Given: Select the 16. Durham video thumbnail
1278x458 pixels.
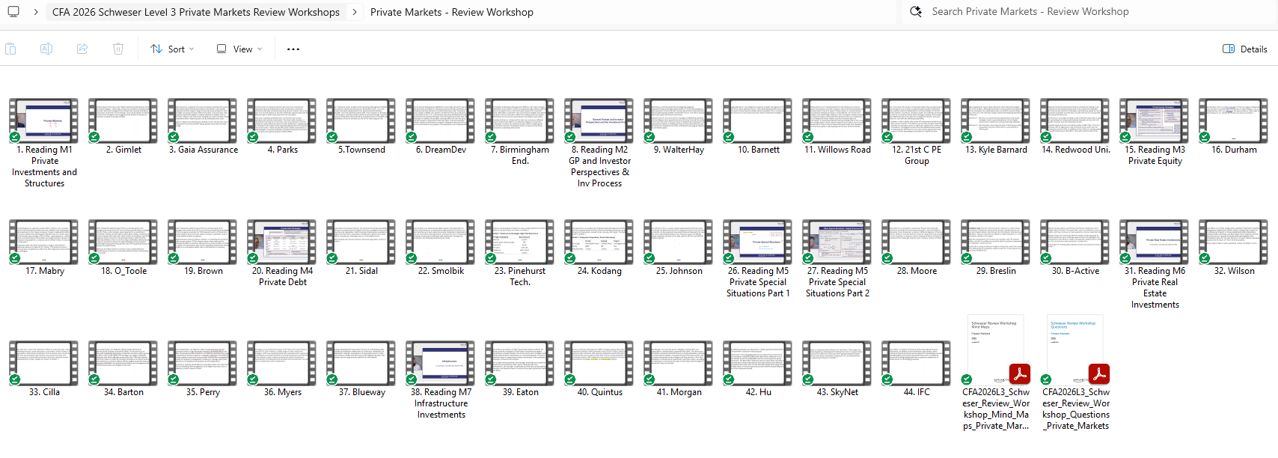Looking at the screenshot, I should (1234, 121).
